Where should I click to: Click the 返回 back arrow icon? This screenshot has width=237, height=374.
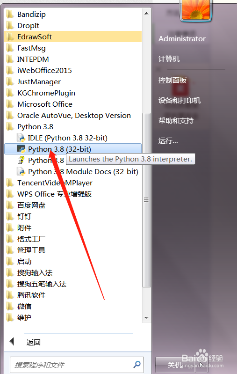[12, 342]
